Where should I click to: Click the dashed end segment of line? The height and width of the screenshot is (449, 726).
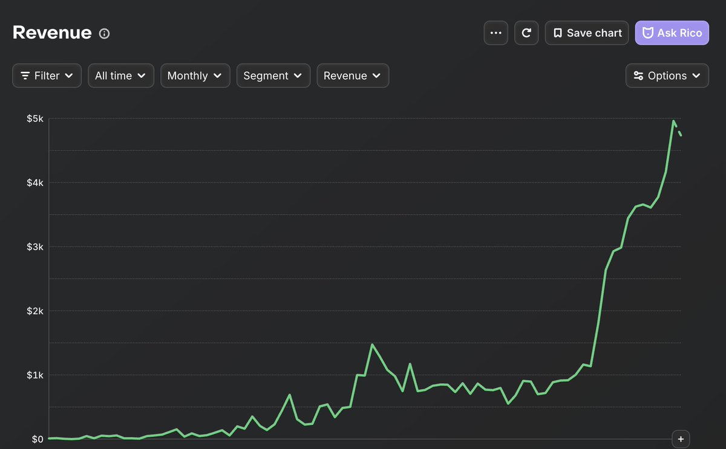(x=678, y=128)
